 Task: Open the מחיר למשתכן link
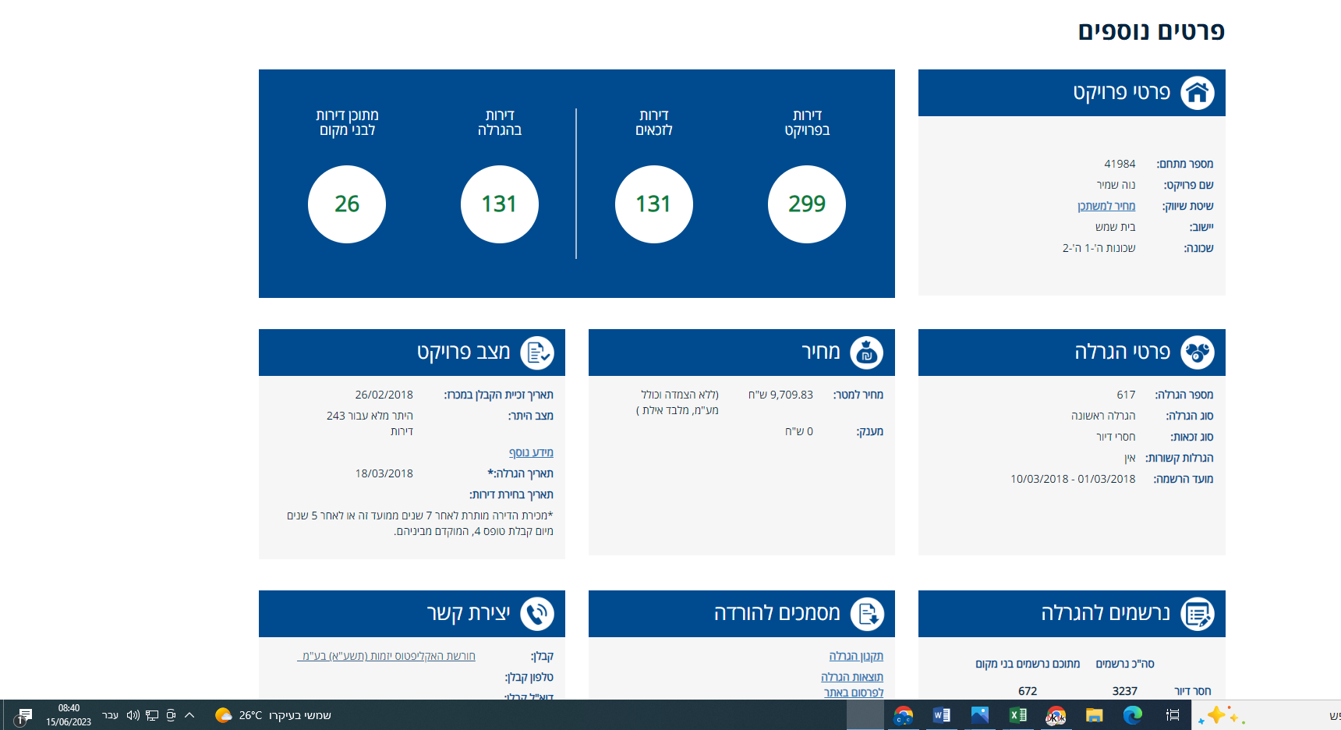tap(1106, 206)
